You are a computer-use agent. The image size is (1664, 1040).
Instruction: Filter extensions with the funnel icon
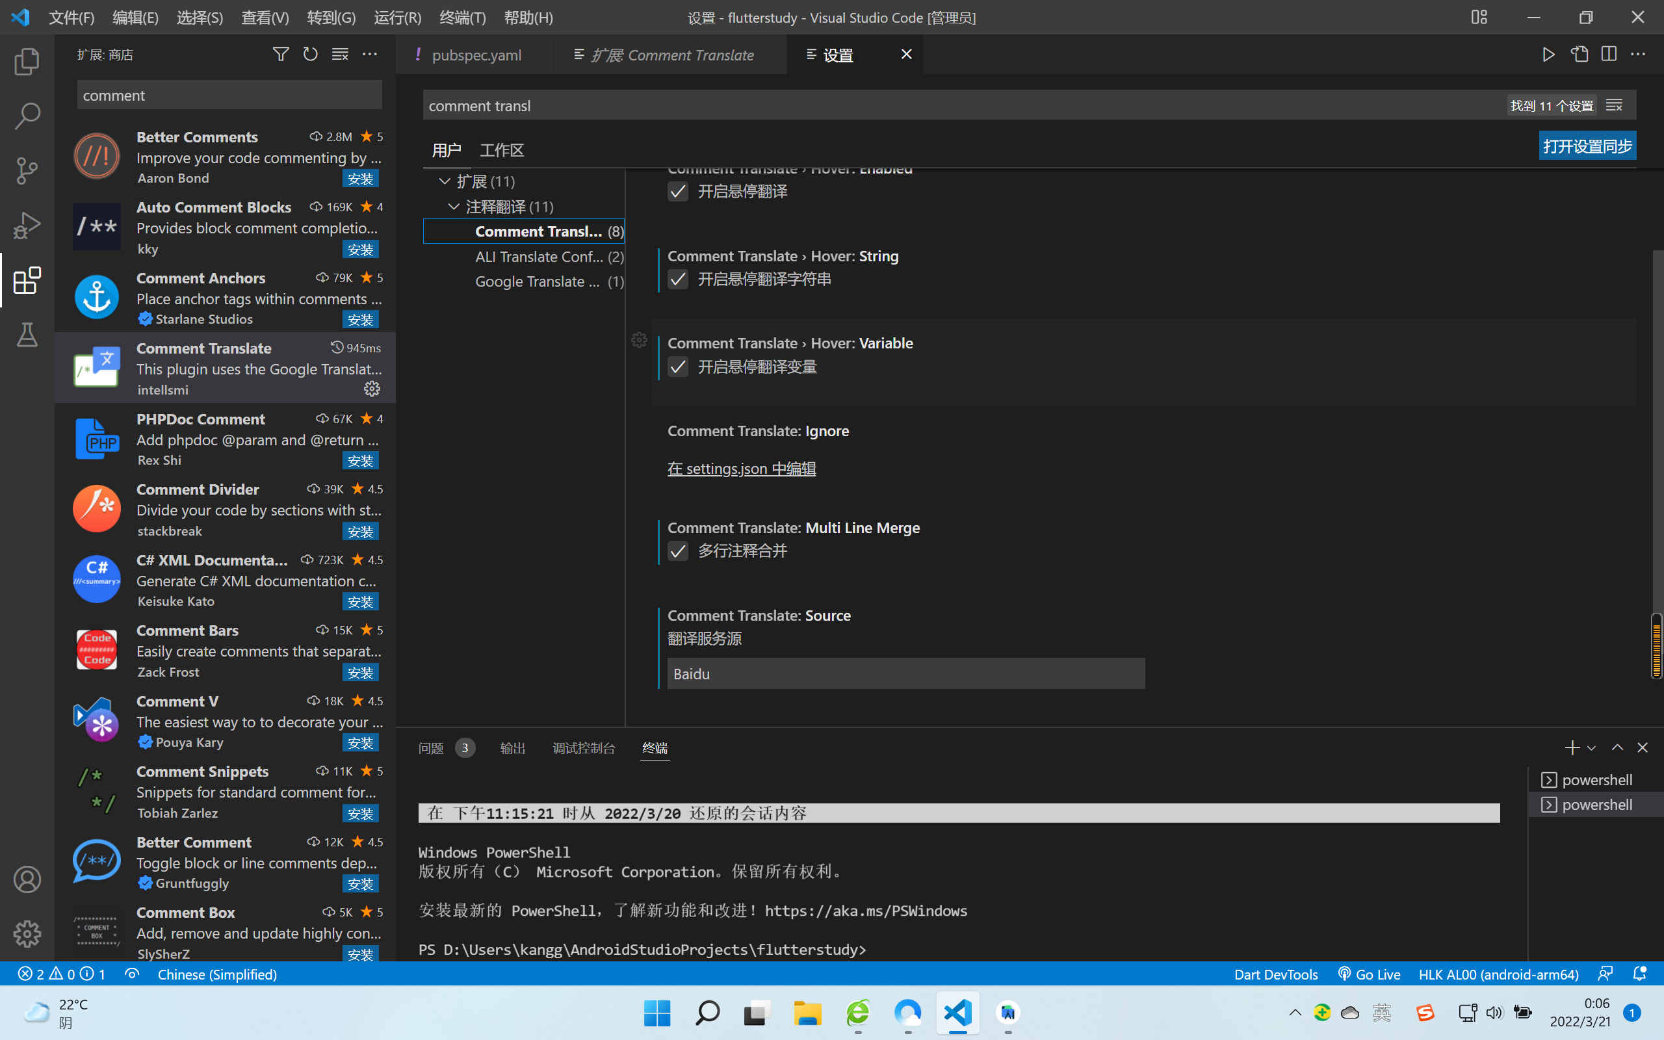[281, 55]
